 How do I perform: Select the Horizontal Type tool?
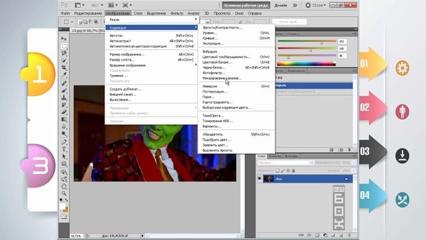(64, 149)
